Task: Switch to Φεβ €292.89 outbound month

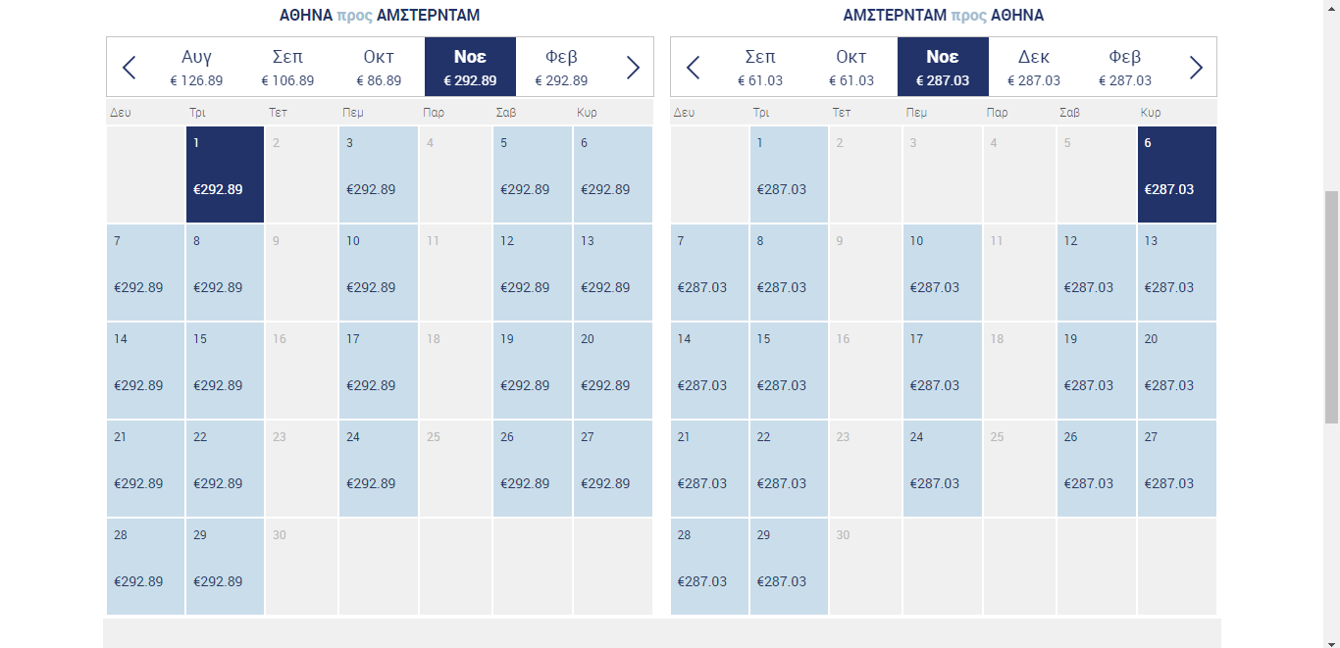Action: 561,67
